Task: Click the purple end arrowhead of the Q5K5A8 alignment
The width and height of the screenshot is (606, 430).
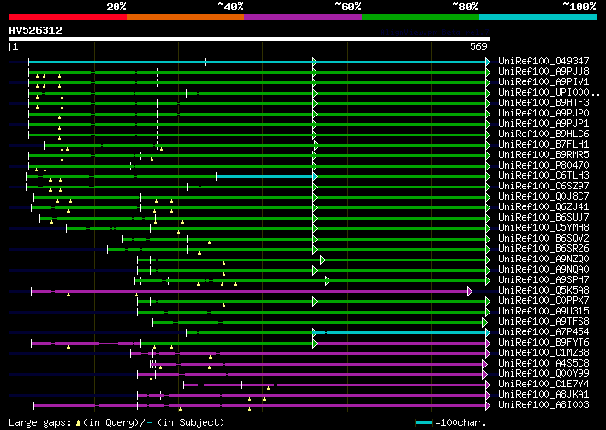Action: [x=470, y=291]
